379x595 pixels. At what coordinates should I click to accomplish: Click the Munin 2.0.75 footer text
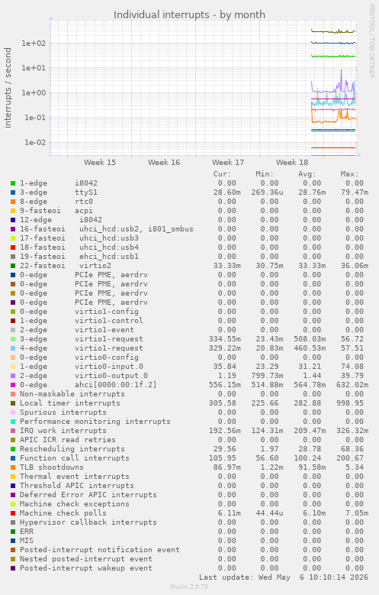click(x=189, y=587)
